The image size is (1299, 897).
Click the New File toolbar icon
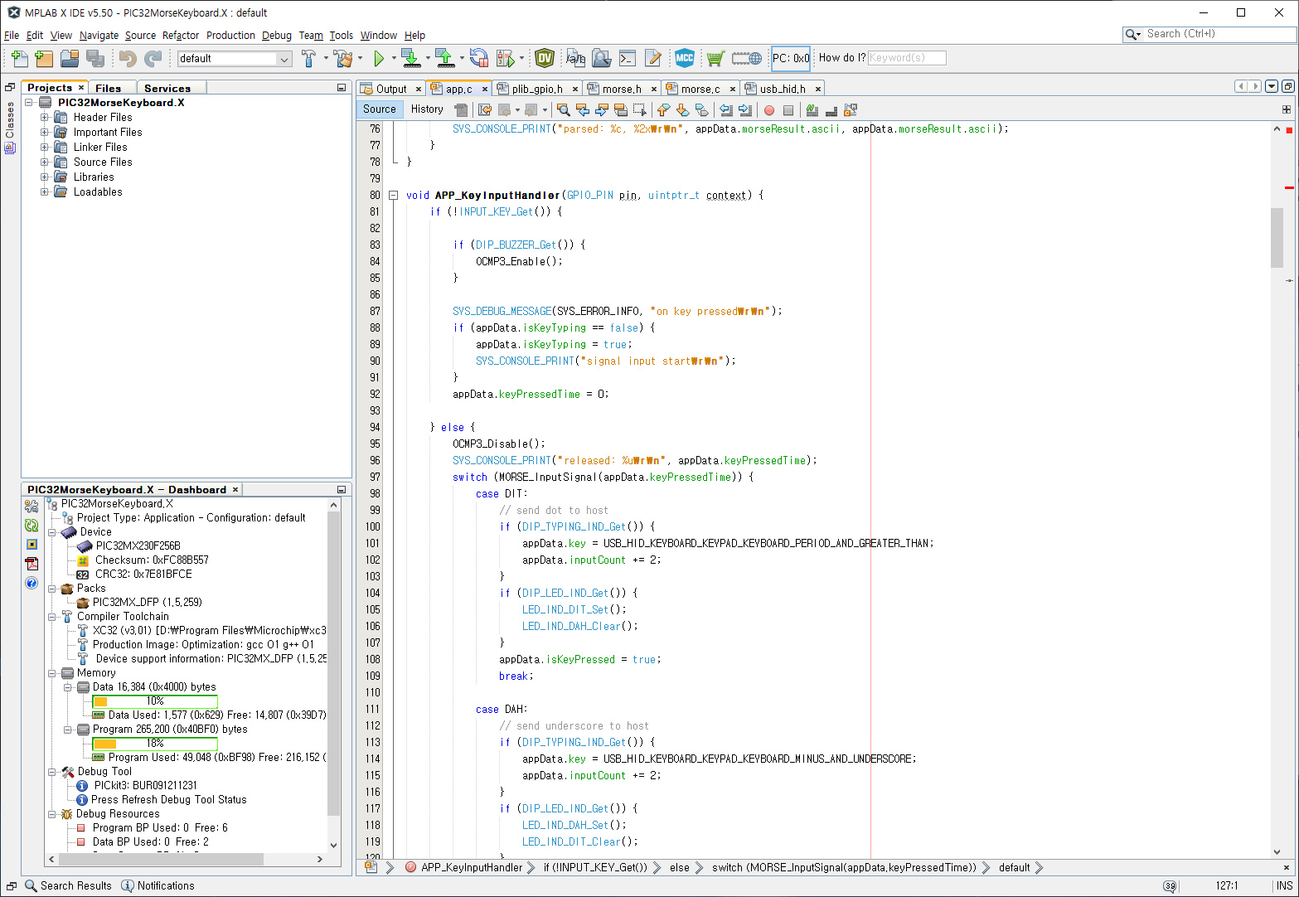click(20, 58)
